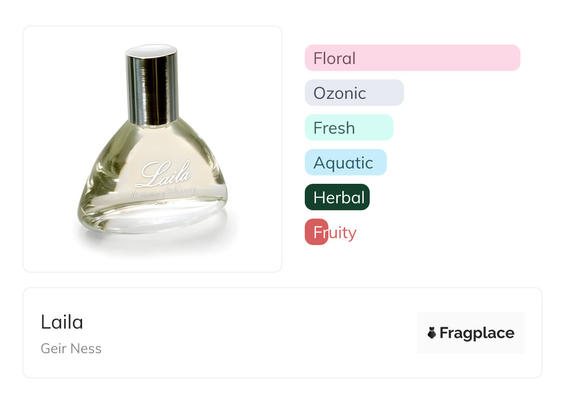This screenshot has width=565, height=401.
Task: Open the Fragplace wordmark link
Action: pos(476,333)
